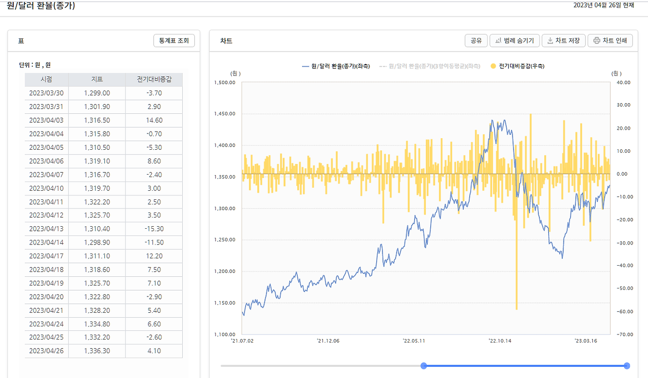The width and height of the screenshot is (648, 378).
Task: Click the 1,319.10 value cell
Action: click(97, 161)
